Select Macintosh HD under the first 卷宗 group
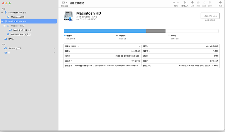The width and height of the screenshot is (225, 132). pos(17,17)
